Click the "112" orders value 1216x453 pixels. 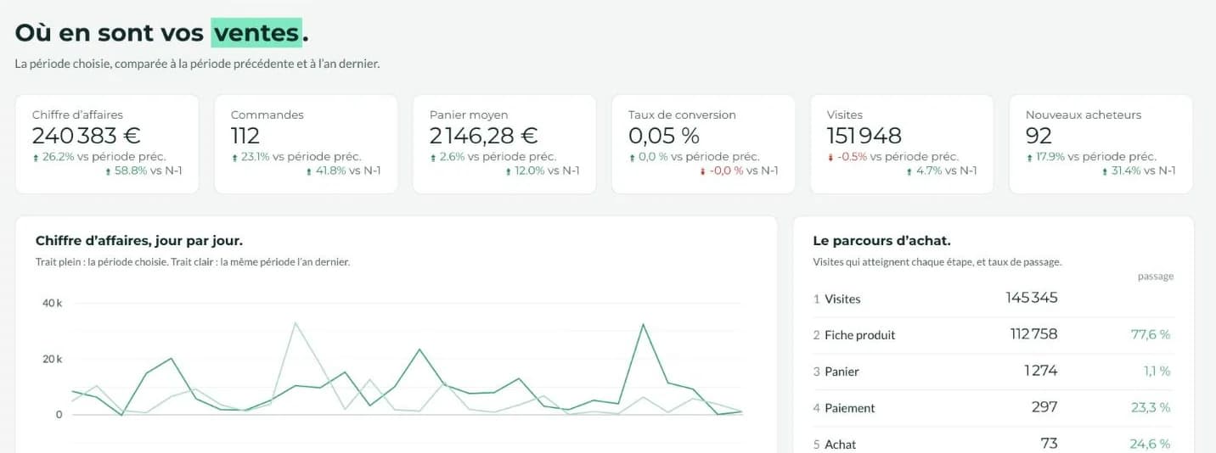click(245, 136)
